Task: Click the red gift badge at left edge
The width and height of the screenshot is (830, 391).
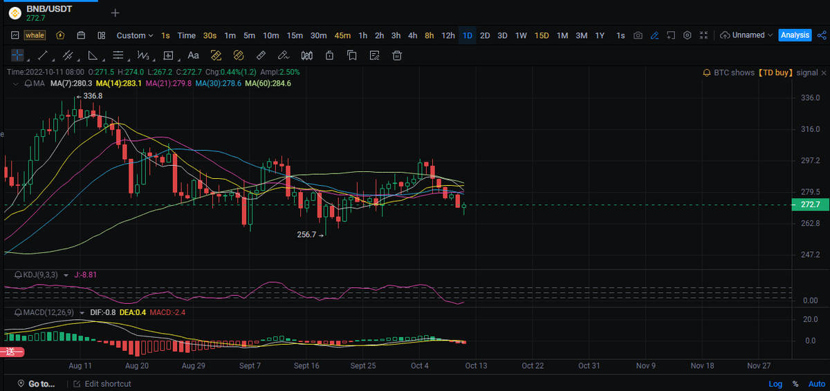Action: pyautogui.click(x=12, y=352)
